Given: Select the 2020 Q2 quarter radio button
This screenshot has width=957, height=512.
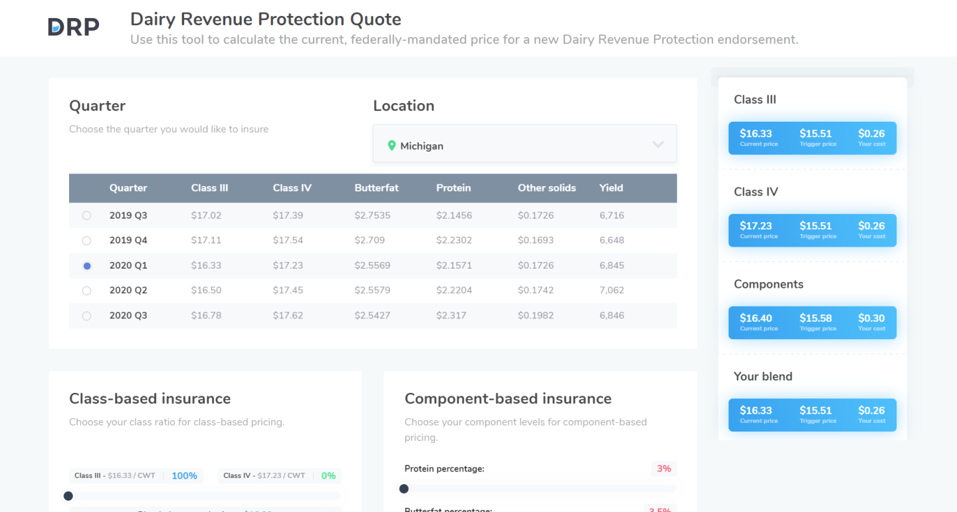Looking at the screenshot, I should pyautogui.click(x=86, y=291).
